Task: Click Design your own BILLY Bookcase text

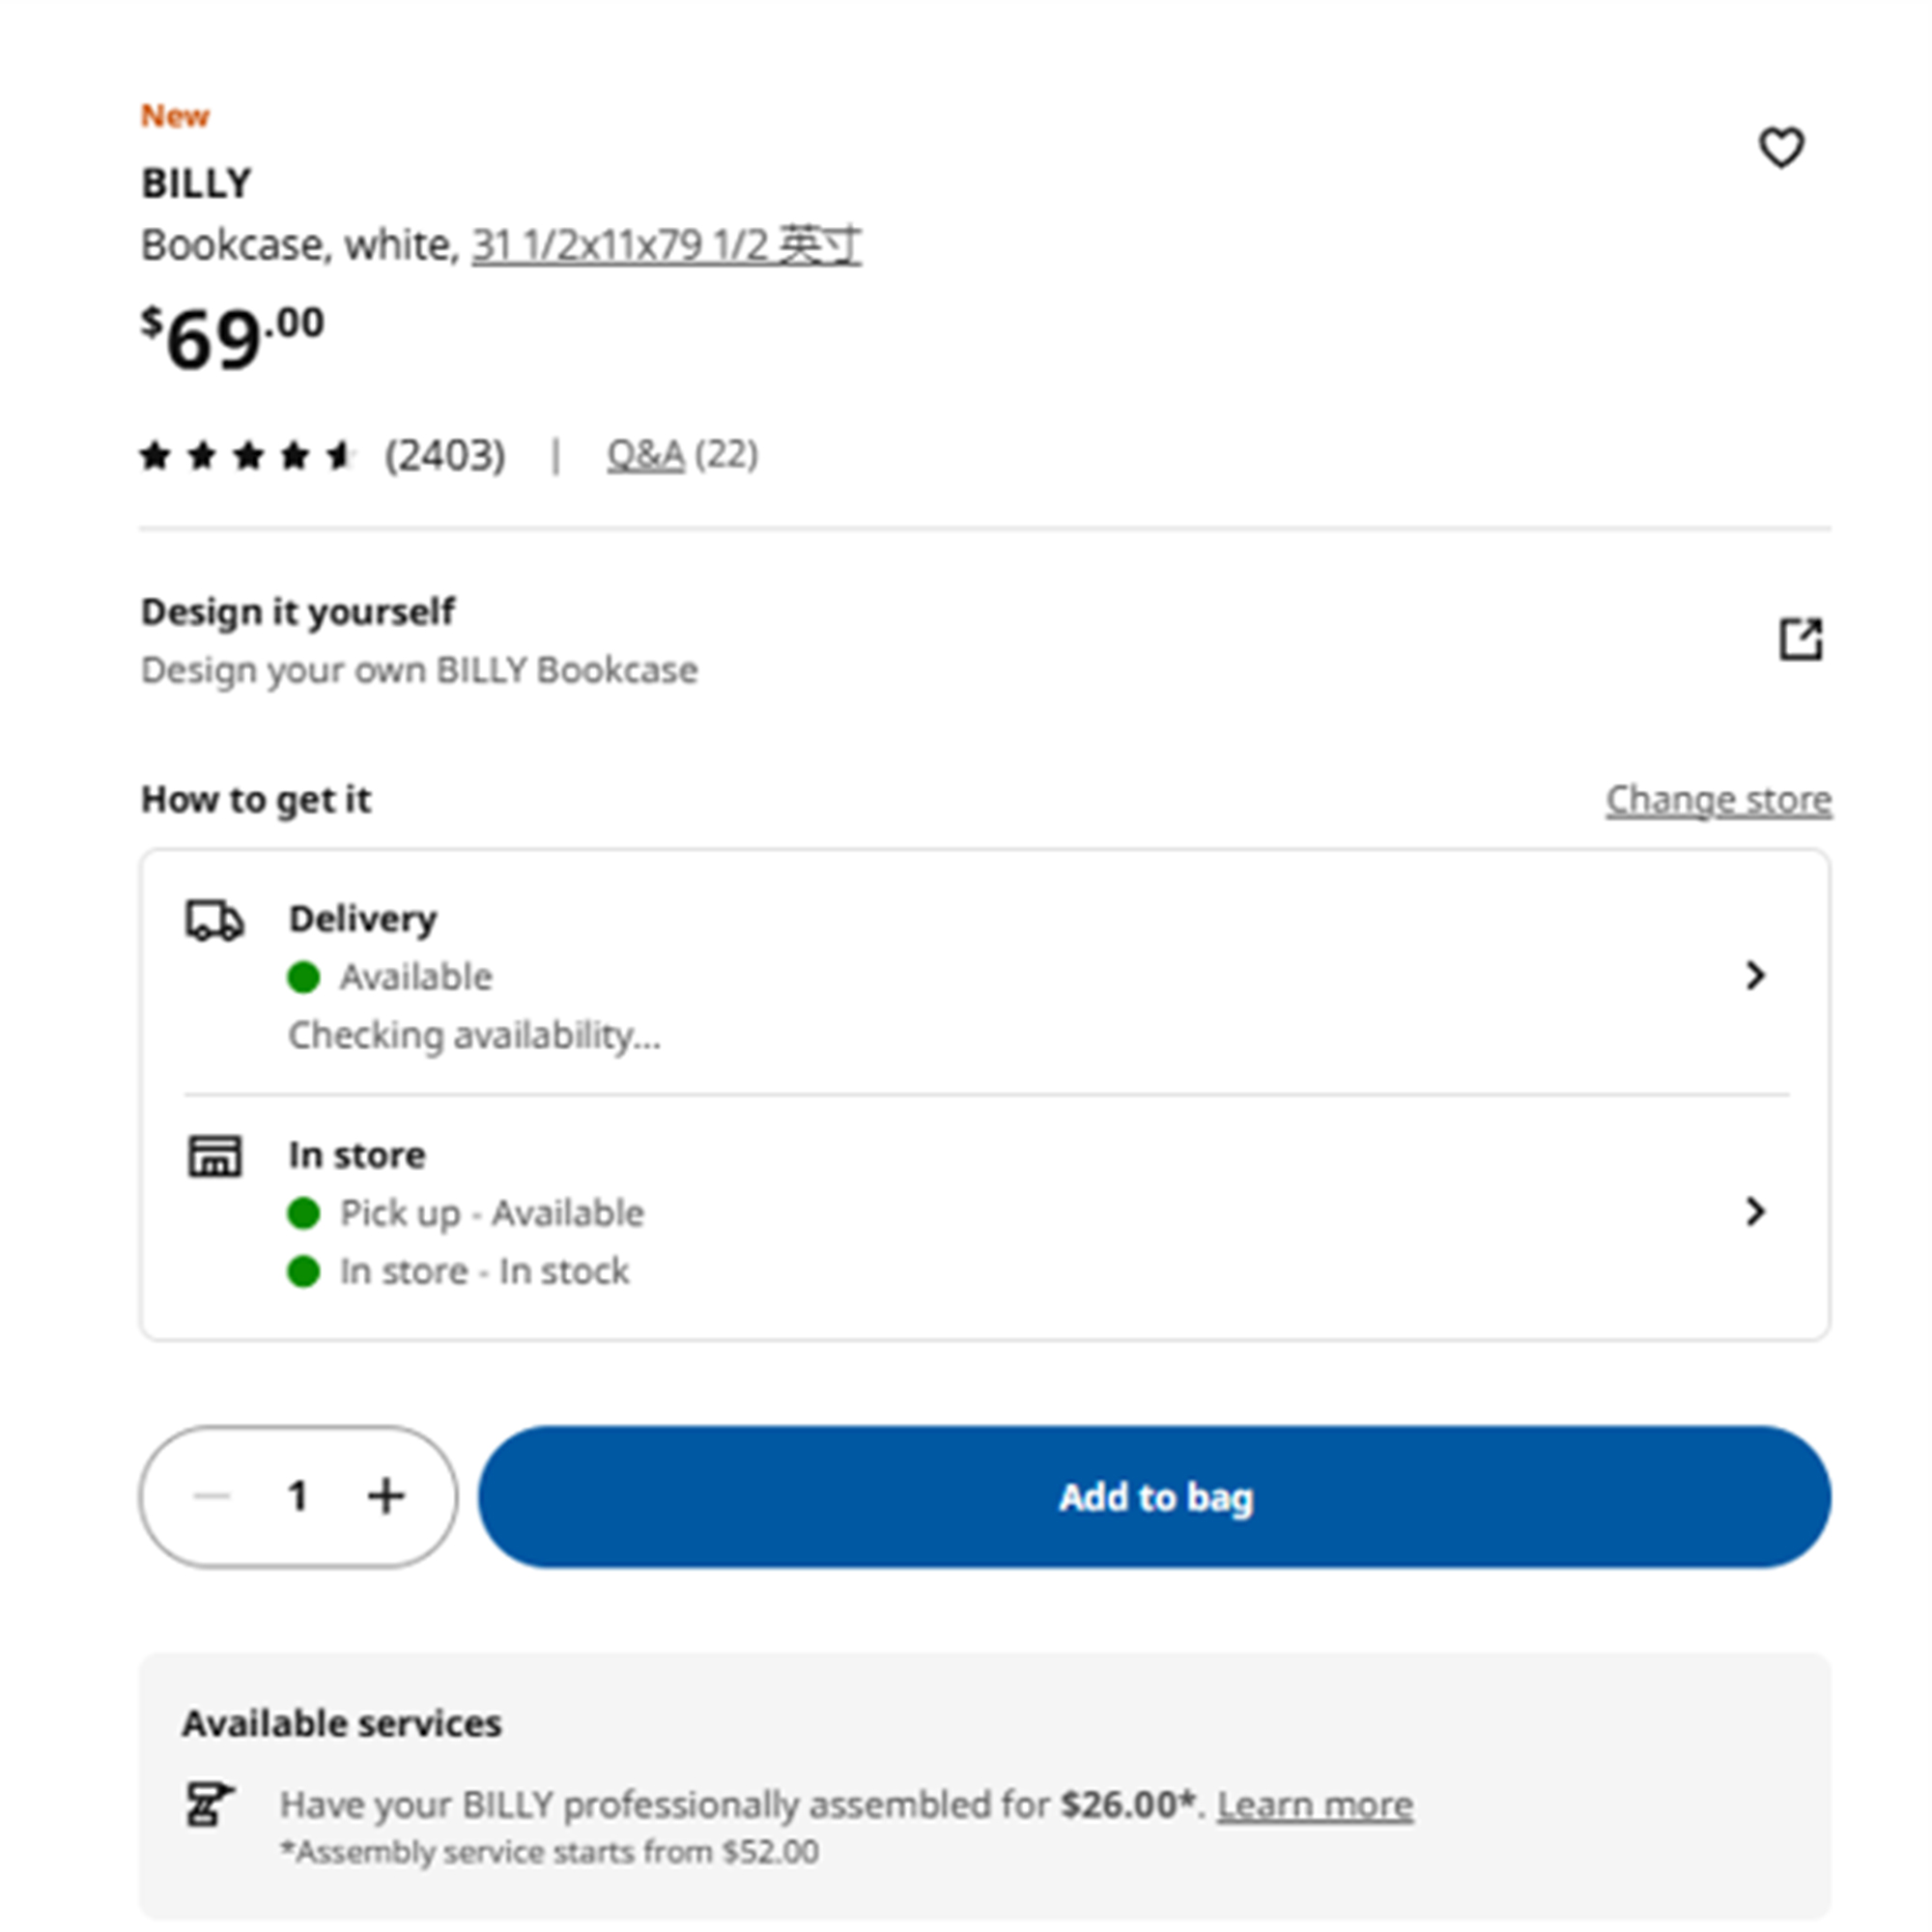Action: (x=419, y=670)
